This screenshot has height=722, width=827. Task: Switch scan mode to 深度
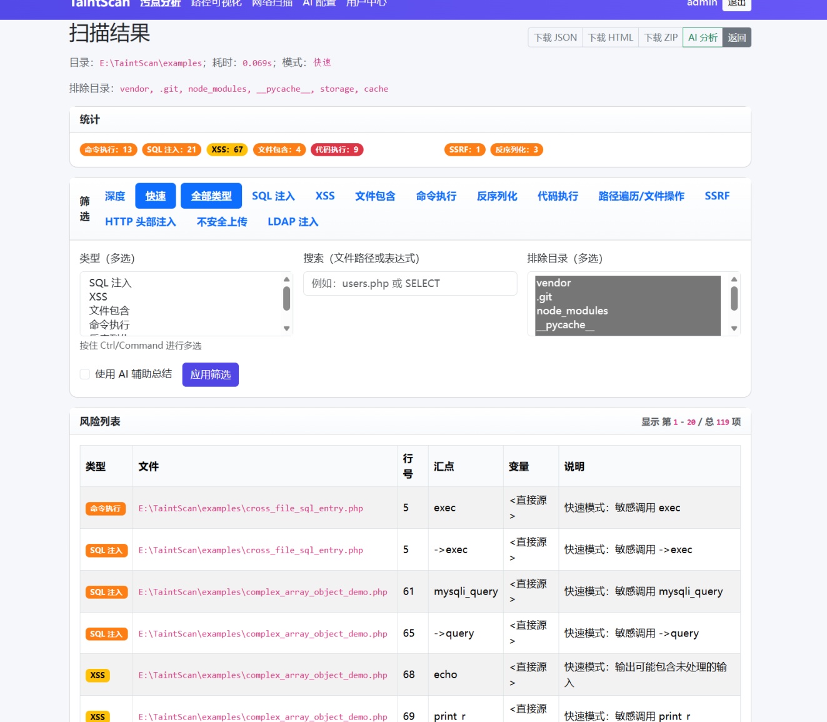point(115,196)
